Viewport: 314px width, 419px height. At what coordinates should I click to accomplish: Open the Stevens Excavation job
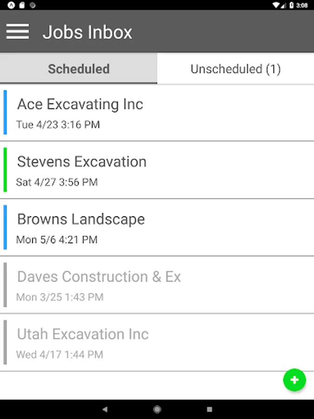(x=157, y=170)
